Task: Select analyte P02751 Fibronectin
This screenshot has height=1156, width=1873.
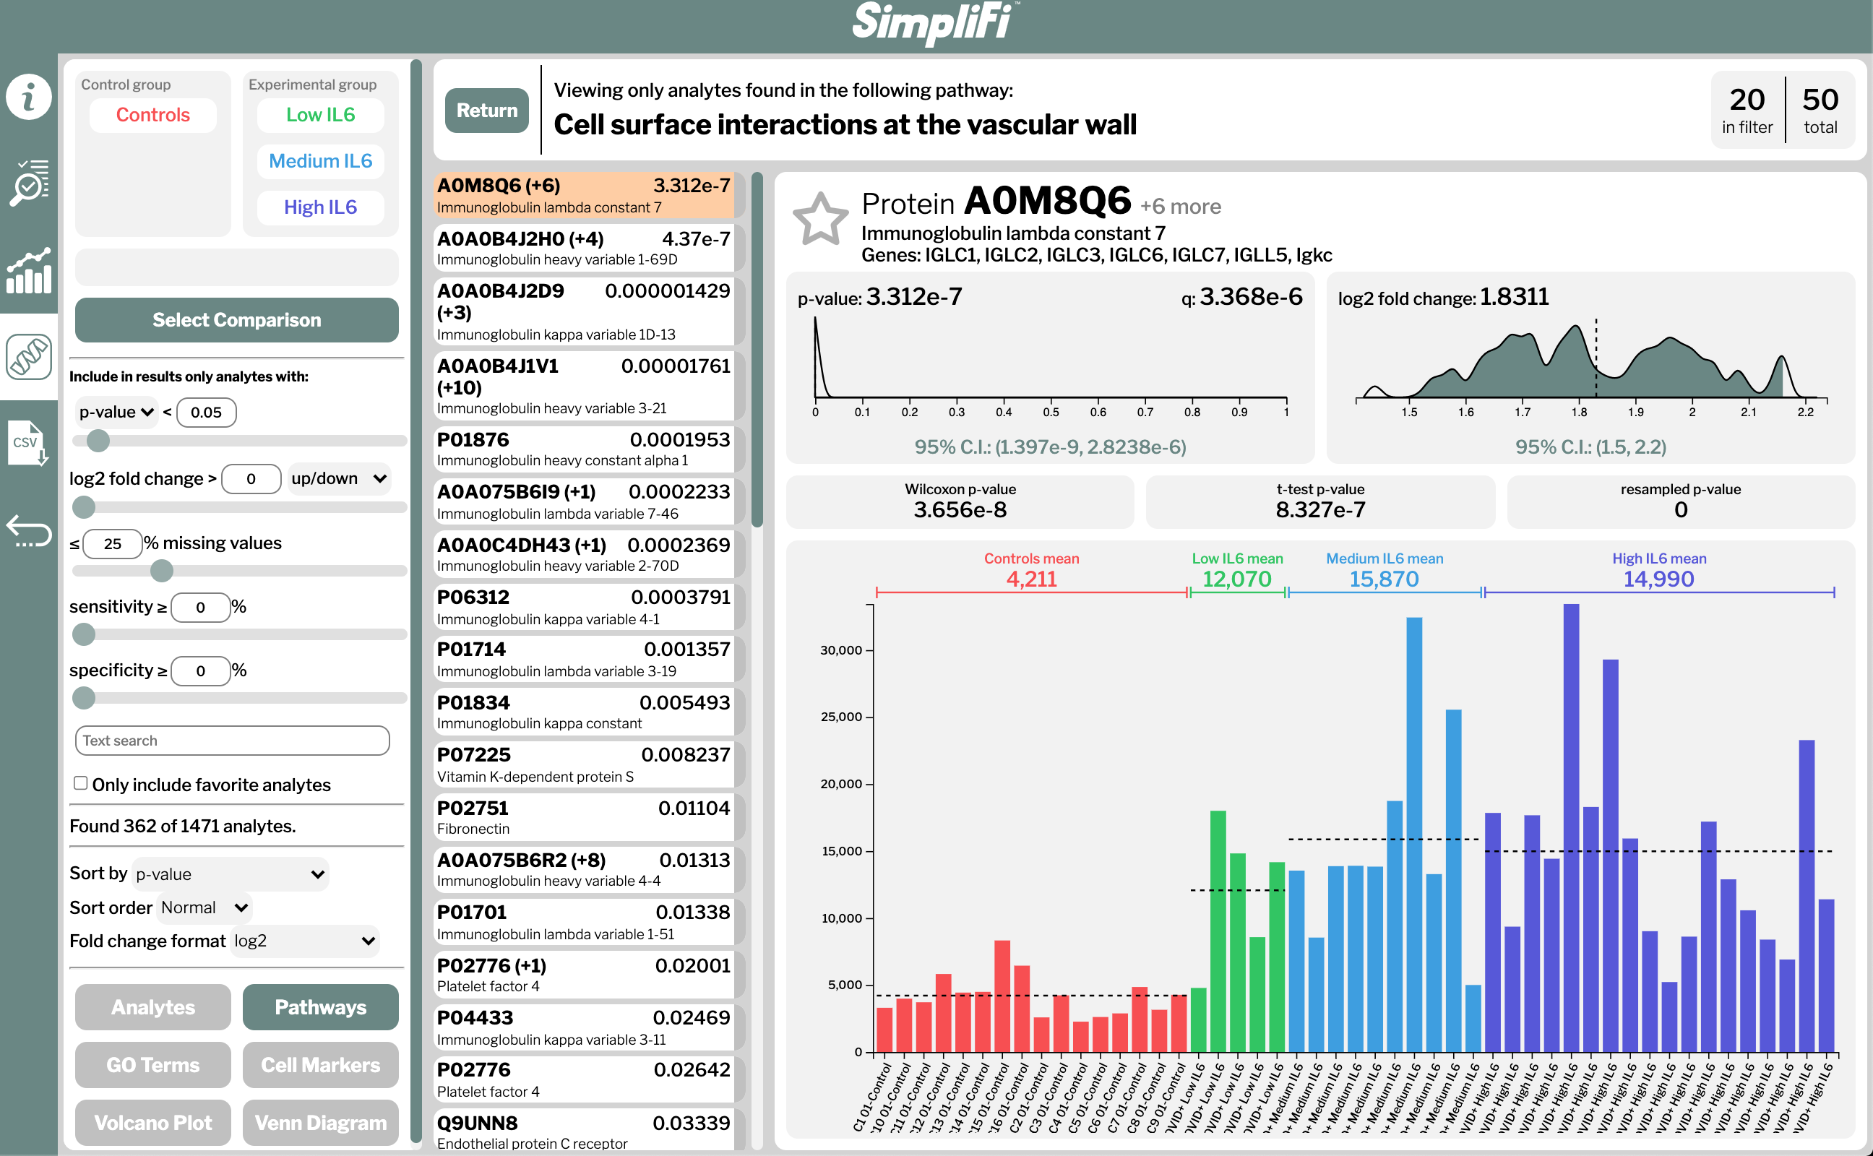Action: 584,817
